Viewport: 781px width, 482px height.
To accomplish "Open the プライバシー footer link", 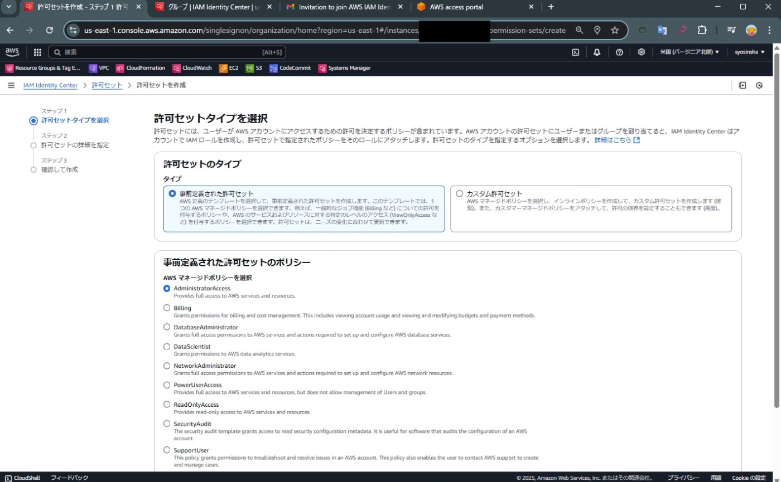I will click(683, 478).
